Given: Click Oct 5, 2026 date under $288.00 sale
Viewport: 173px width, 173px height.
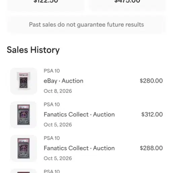Looking at the screenshot, I should (x=58, y=158).
